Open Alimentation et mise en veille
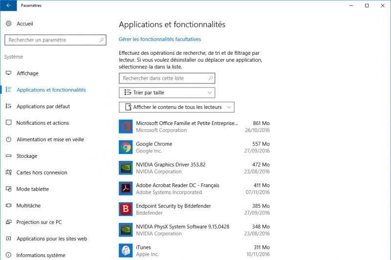Image resolution: width=391 pixels, height=260 pixels. (x=50, y=139)
